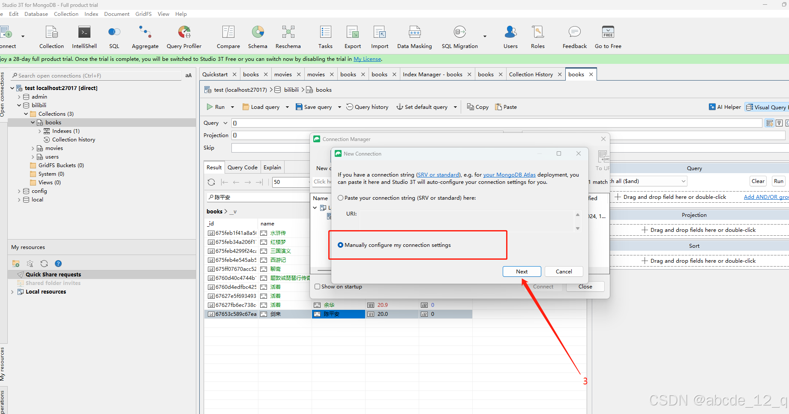Open the Data Masking tool

(x=414, y=37)
